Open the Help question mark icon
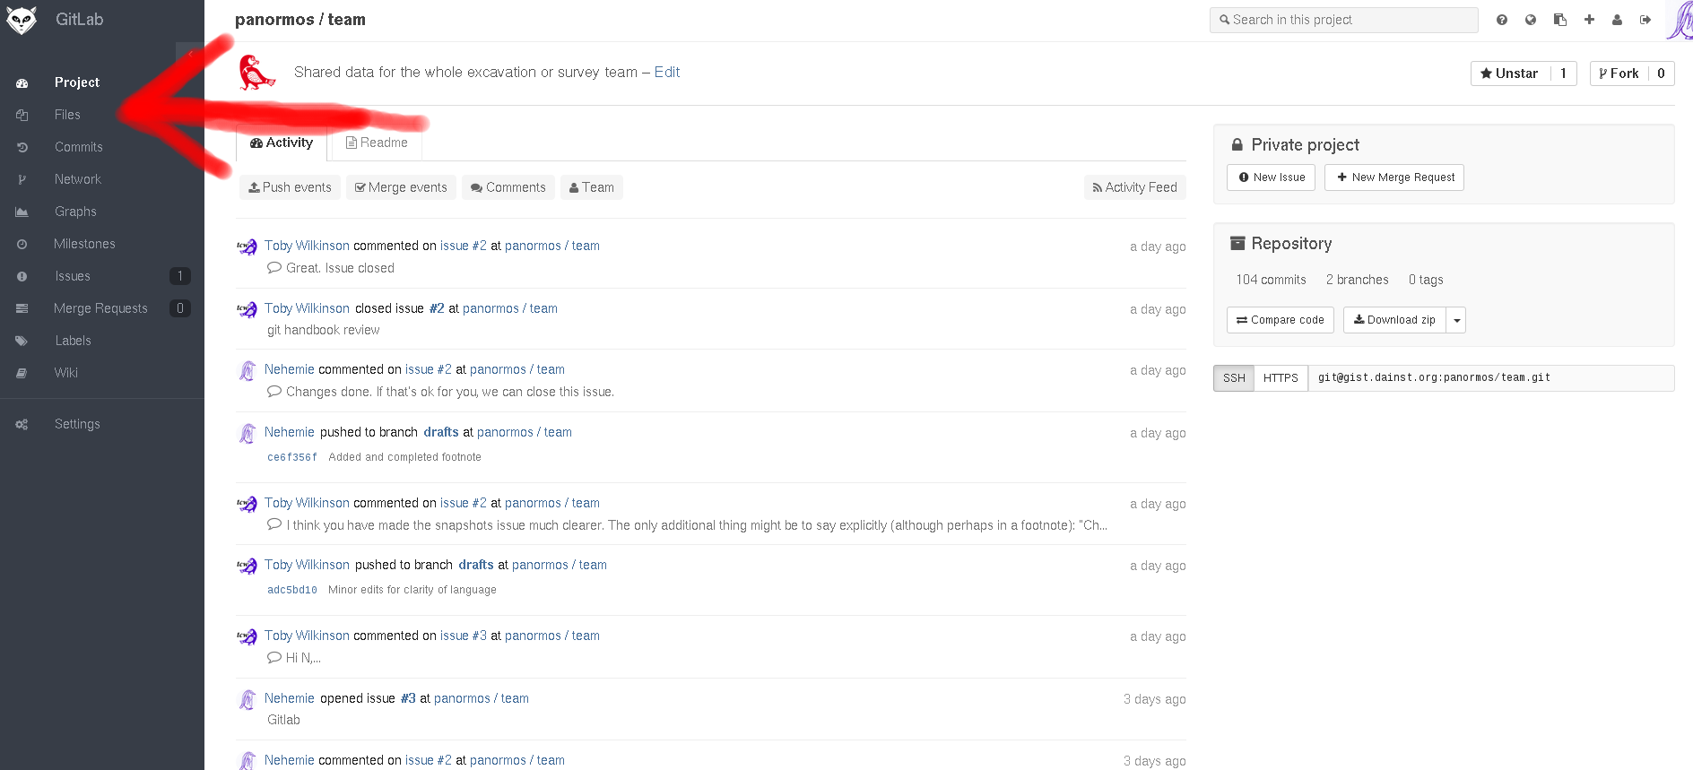Screen dimensions: 1693x770 (1501, 20)
